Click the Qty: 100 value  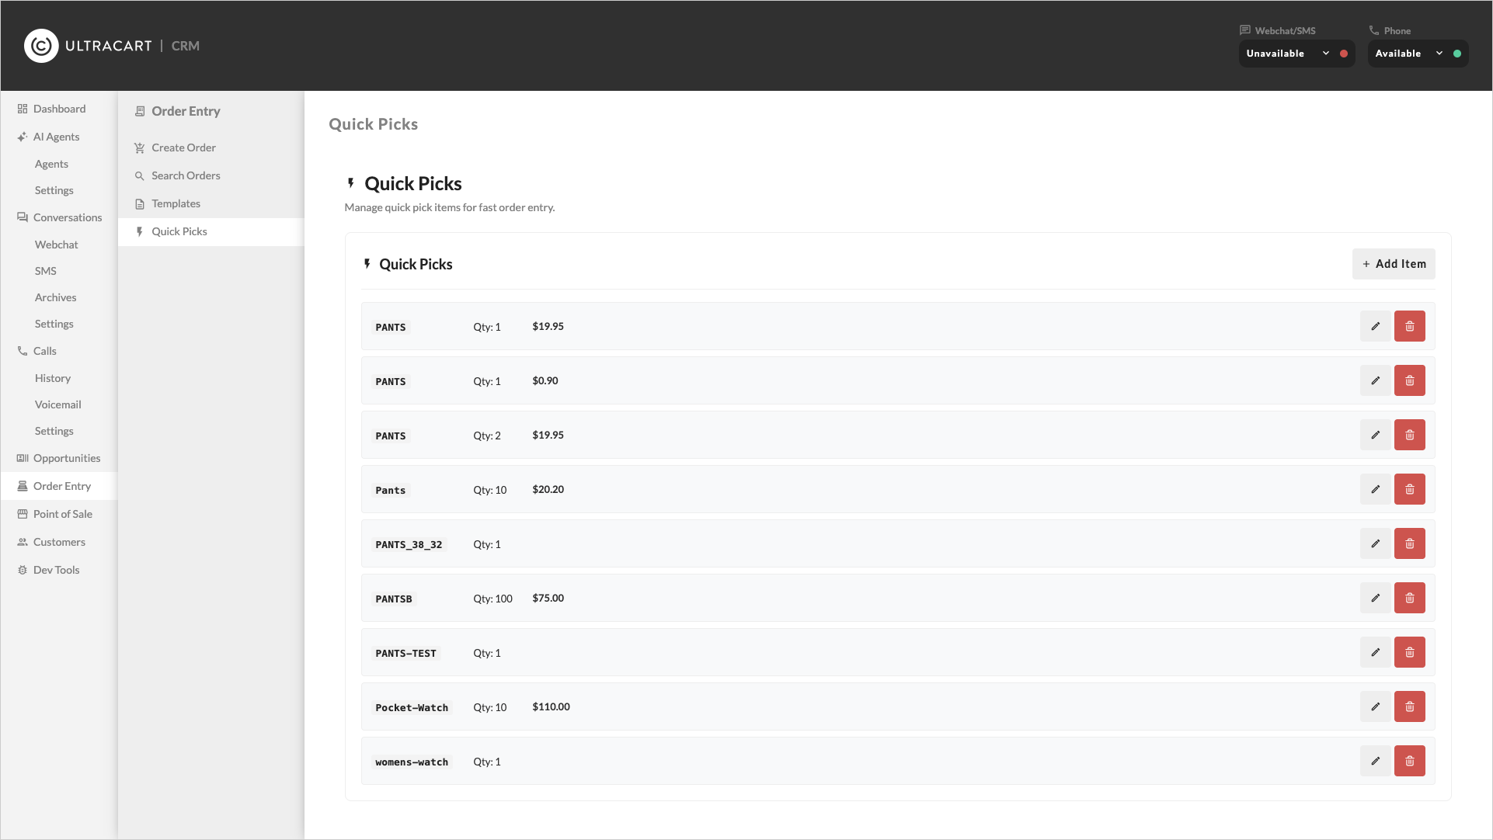tap(492, 599)
